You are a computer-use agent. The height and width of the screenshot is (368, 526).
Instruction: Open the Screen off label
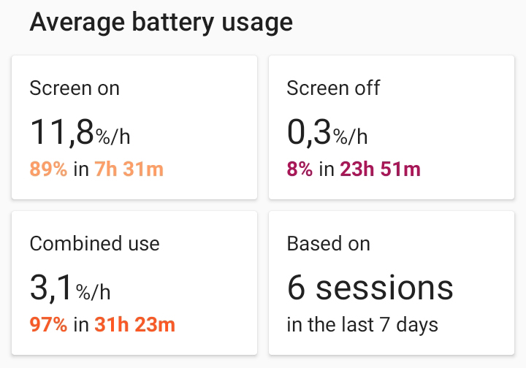tap(333, 88)
